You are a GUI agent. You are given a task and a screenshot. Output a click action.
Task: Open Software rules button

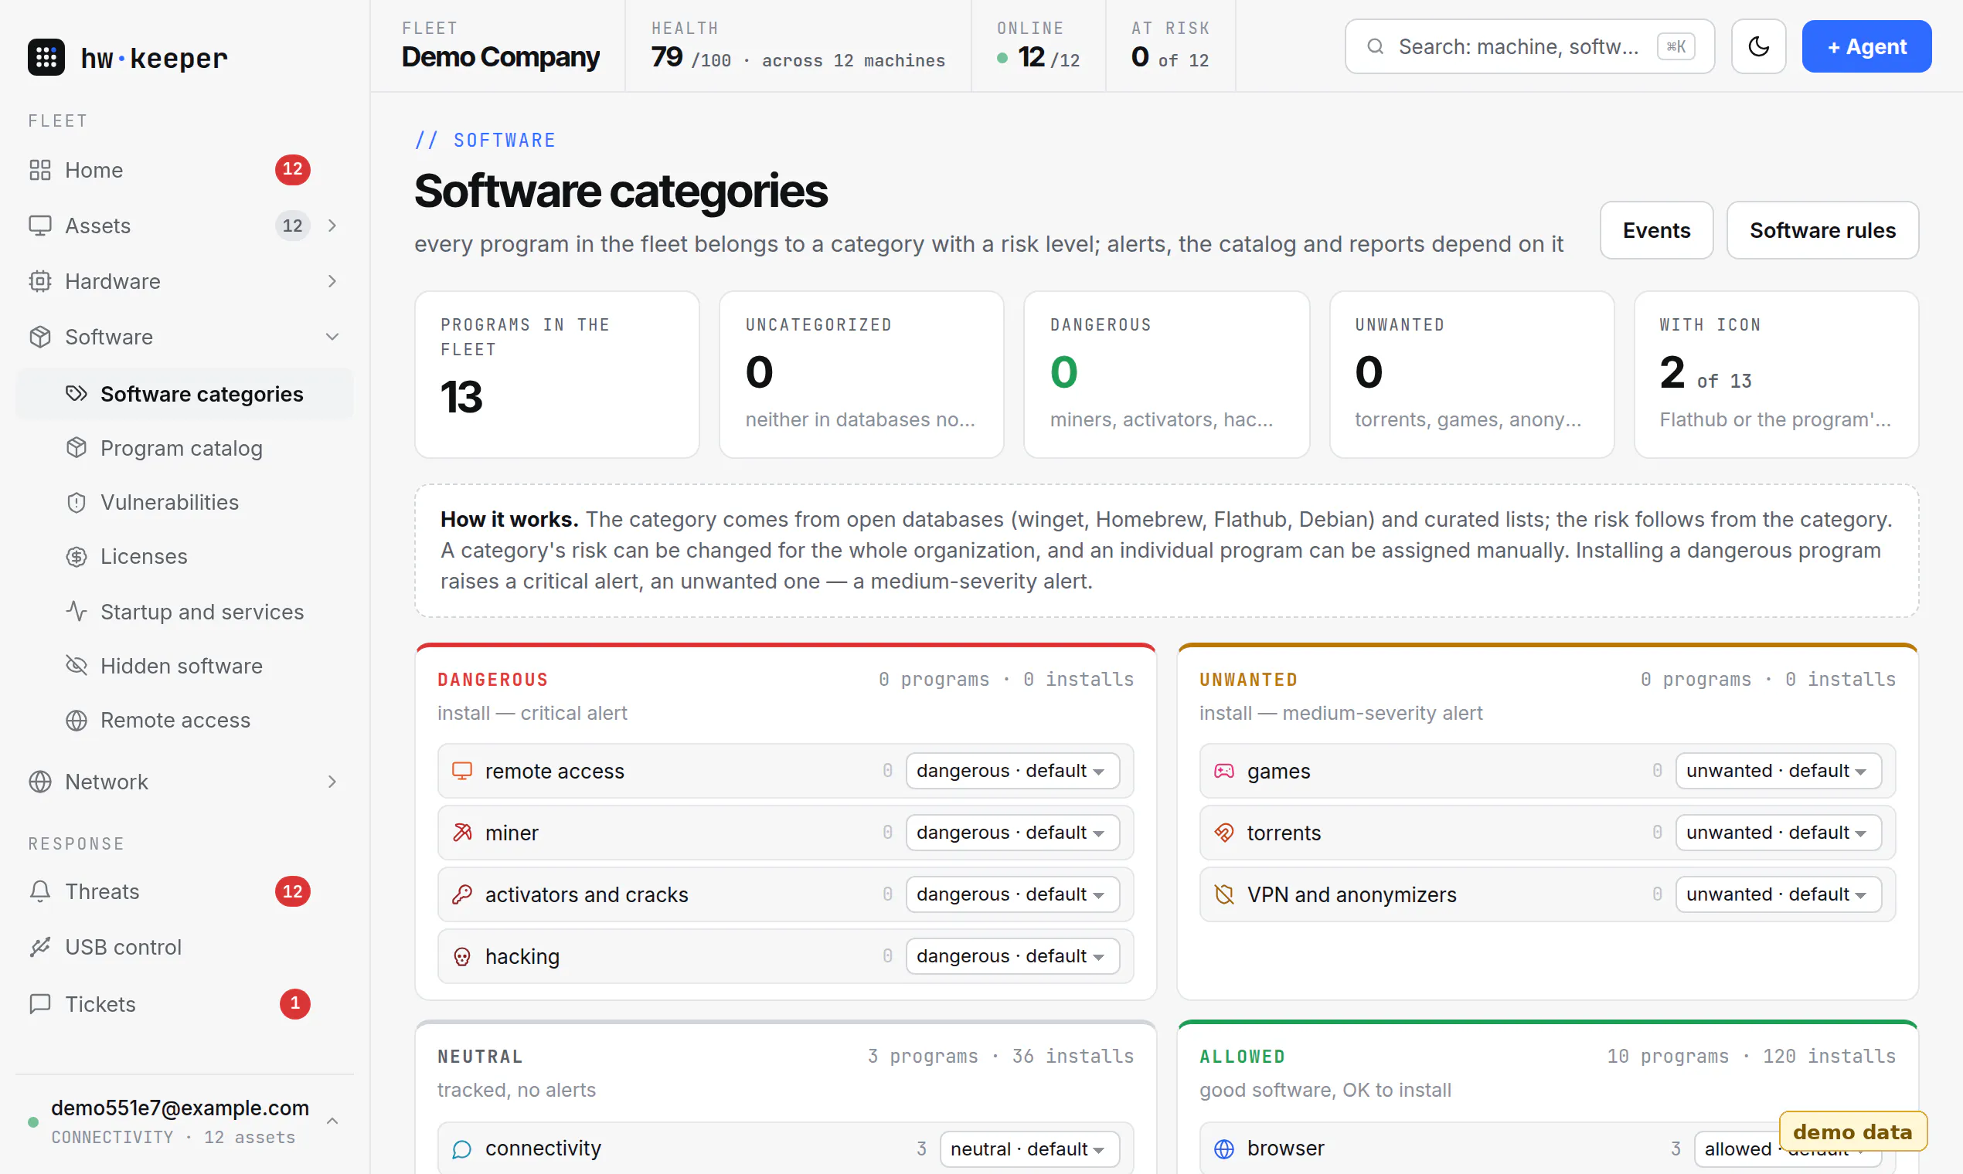[x=1822, y=230]
